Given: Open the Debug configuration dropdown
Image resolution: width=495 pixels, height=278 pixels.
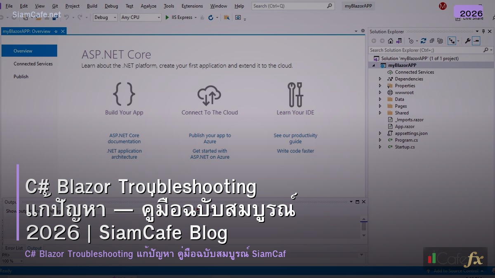Looking at the screenshot, I should (104, 17).
